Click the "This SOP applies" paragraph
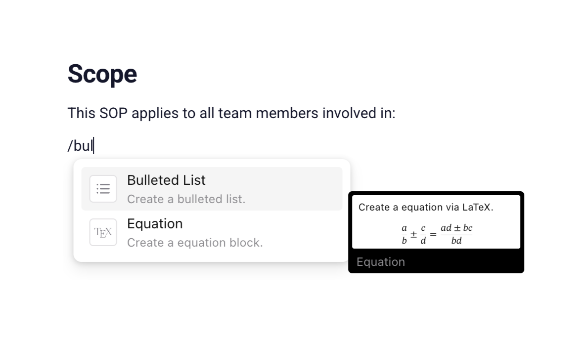Screen dimensions: 588x343 coord(231,113)
